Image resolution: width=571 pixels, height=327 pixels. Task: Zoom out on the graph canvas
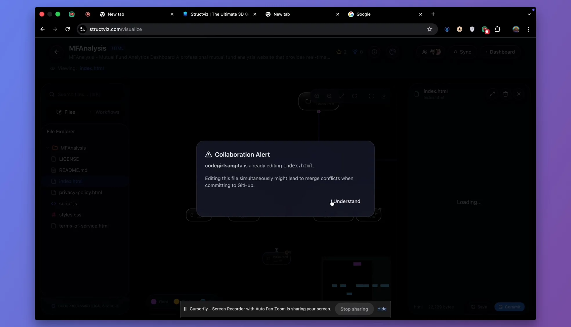pyautogui.click(x=329, y=96)
